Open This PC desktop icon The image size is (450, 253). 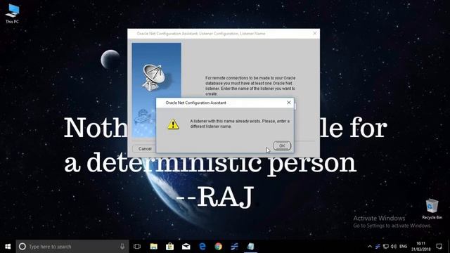tap(12, 14)
